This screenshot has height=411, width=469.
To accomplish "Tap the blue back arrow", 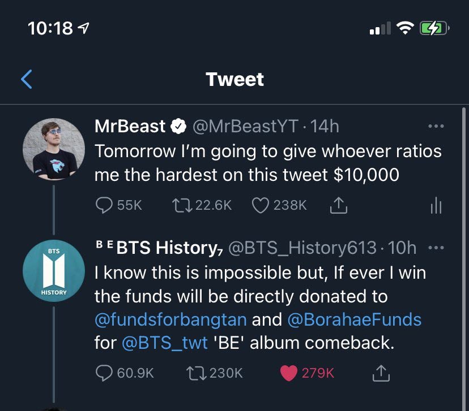I will click(x=27, y=79).
